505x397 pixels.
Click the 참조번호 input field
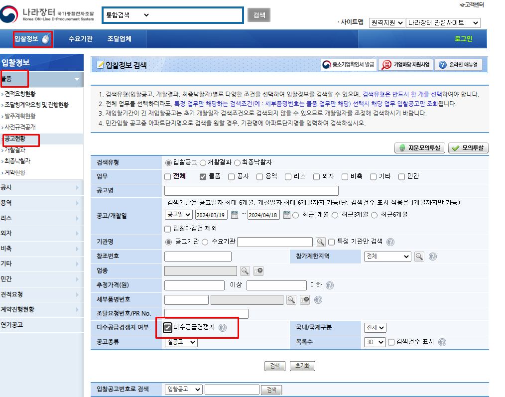pyautogui.click(x=198, y=257)
